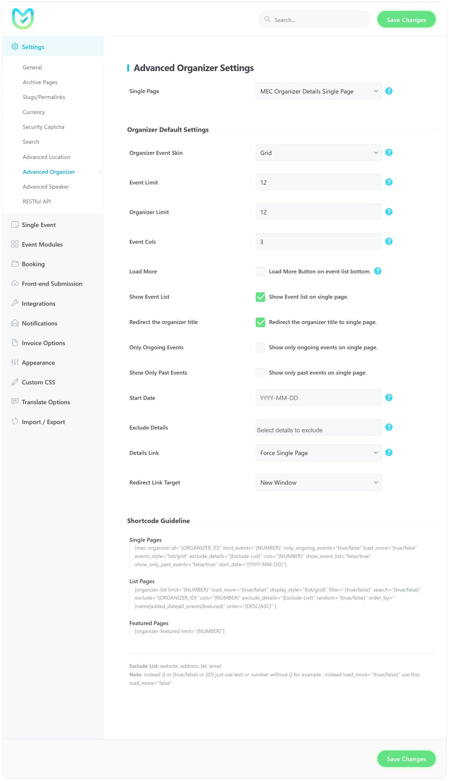Viewport: 449px width, 781px height.
Task: Uncheck Show Event list on single page
Action: pyautogui.click(x=260, y=297)
